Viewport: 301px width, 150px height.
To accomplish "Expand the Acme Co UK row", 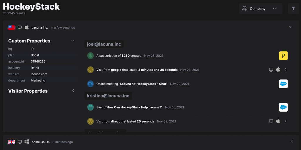I will point(292,142).
